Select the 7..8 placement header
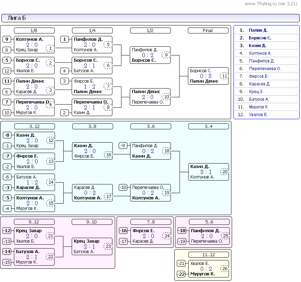 (151, 222)
